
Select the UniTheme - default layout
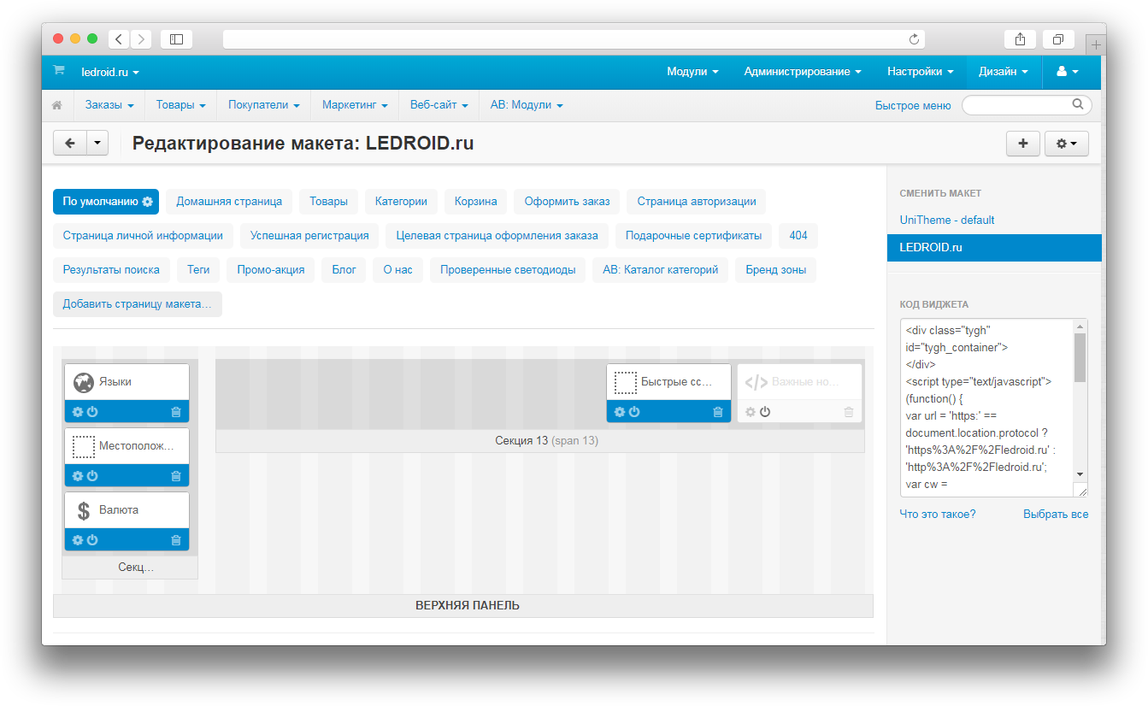click(947, 220)
